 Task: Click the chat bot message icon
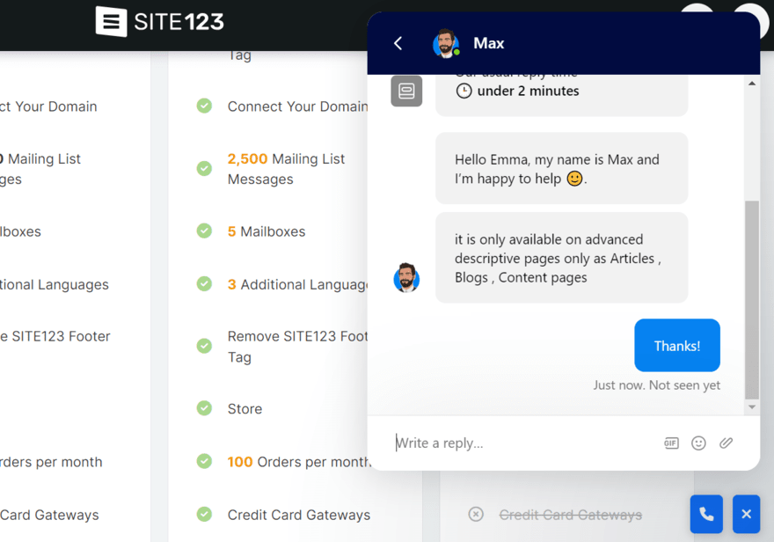[406, 91]
